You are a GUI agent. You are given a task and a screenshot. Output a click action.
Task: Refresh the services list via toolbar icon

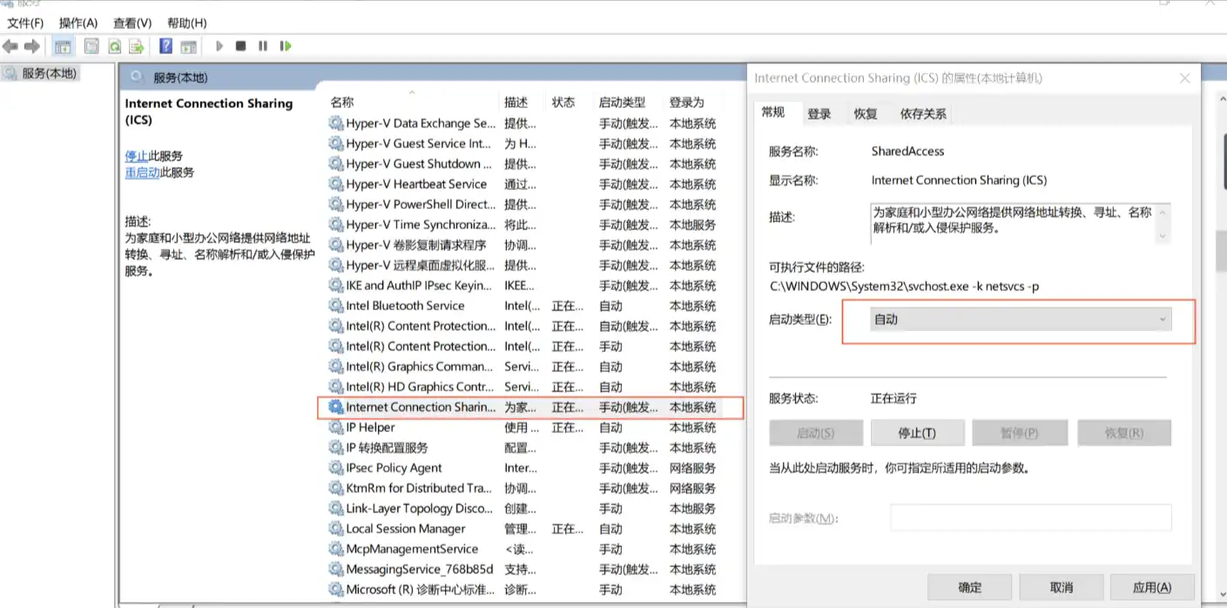114,46
